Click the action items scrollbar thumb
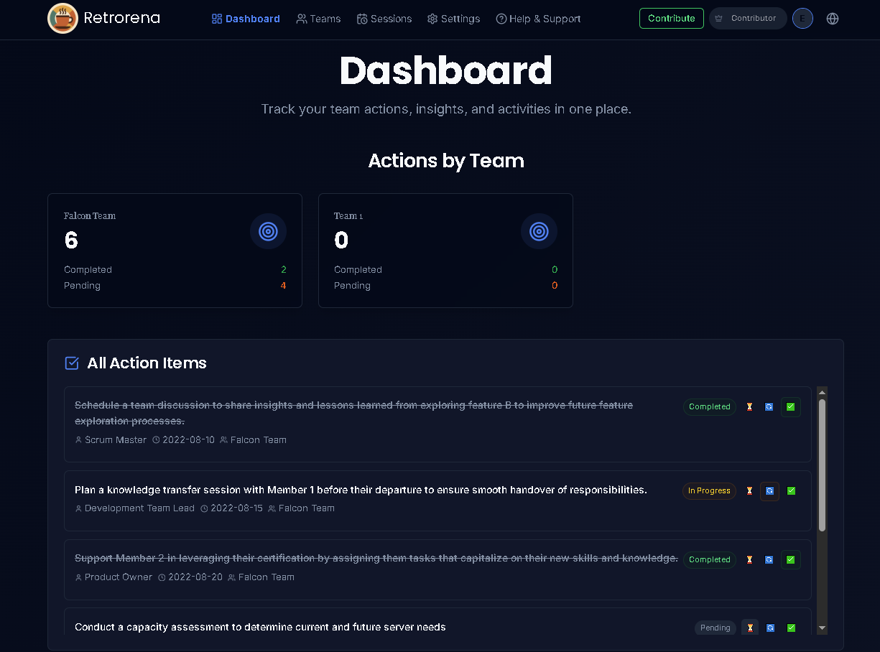Viewport: 880px width, 652px height. (x=823, y=465)
